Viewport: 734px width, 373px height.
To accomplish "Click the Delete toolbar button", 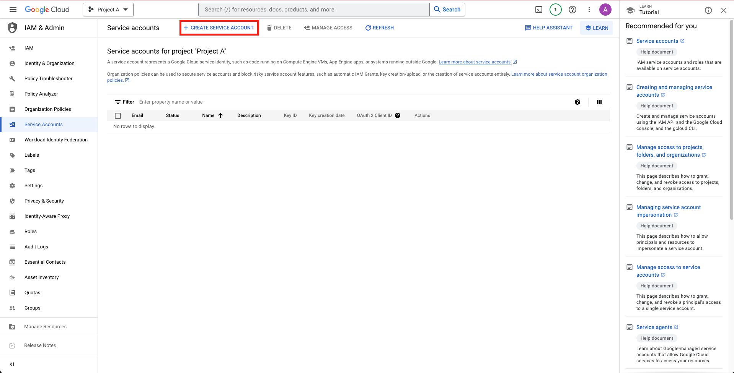I will [279, 28].
